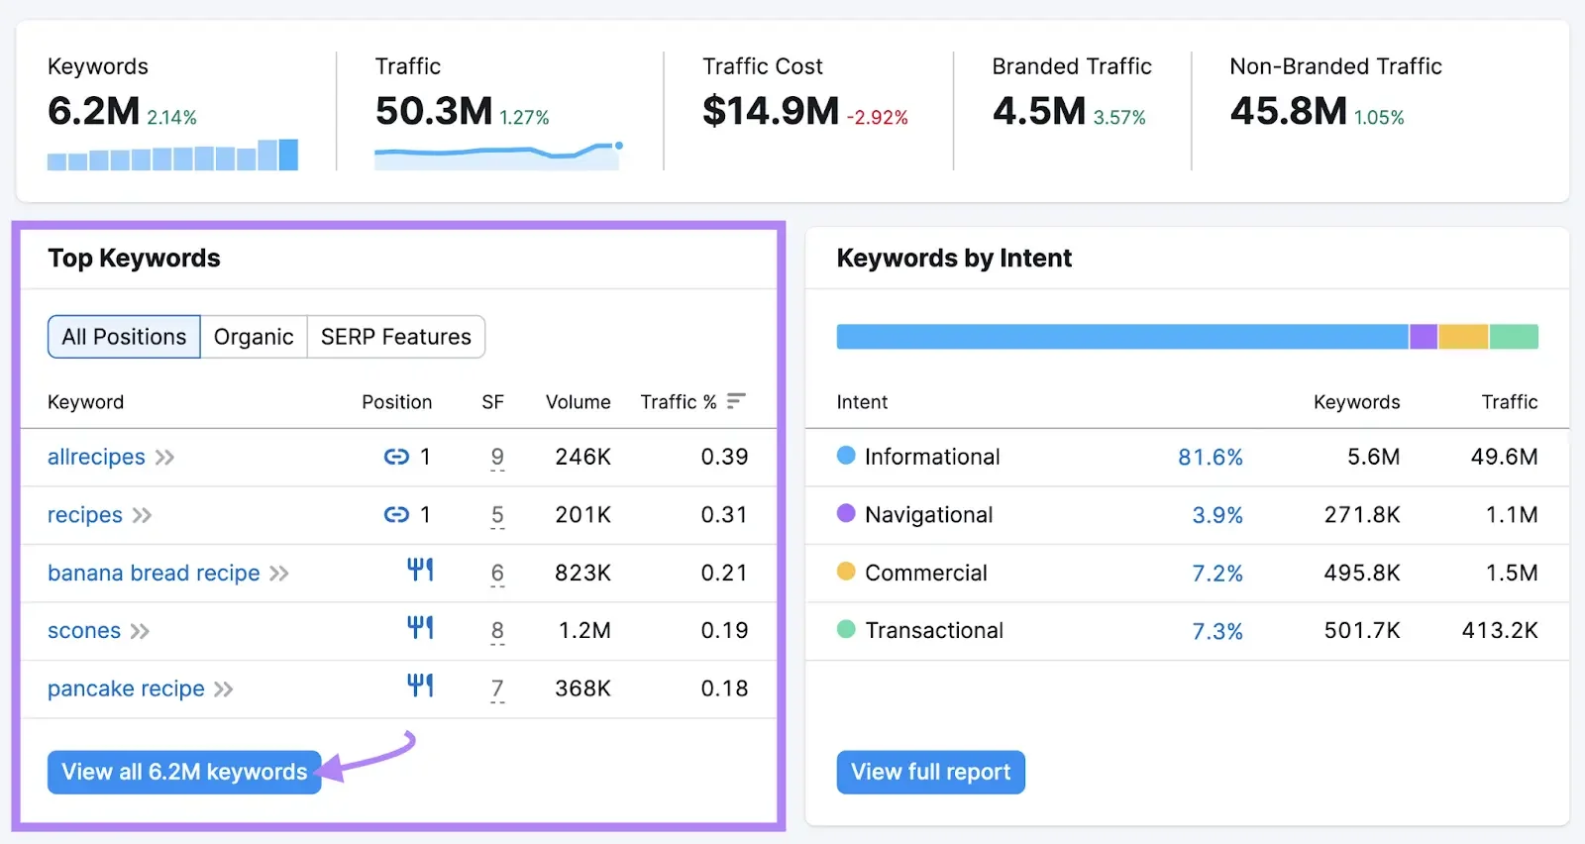Click the 271.8K Navigational keywords value
1585x844 pixels.
pyautogui.click(x=1362, y=515)
